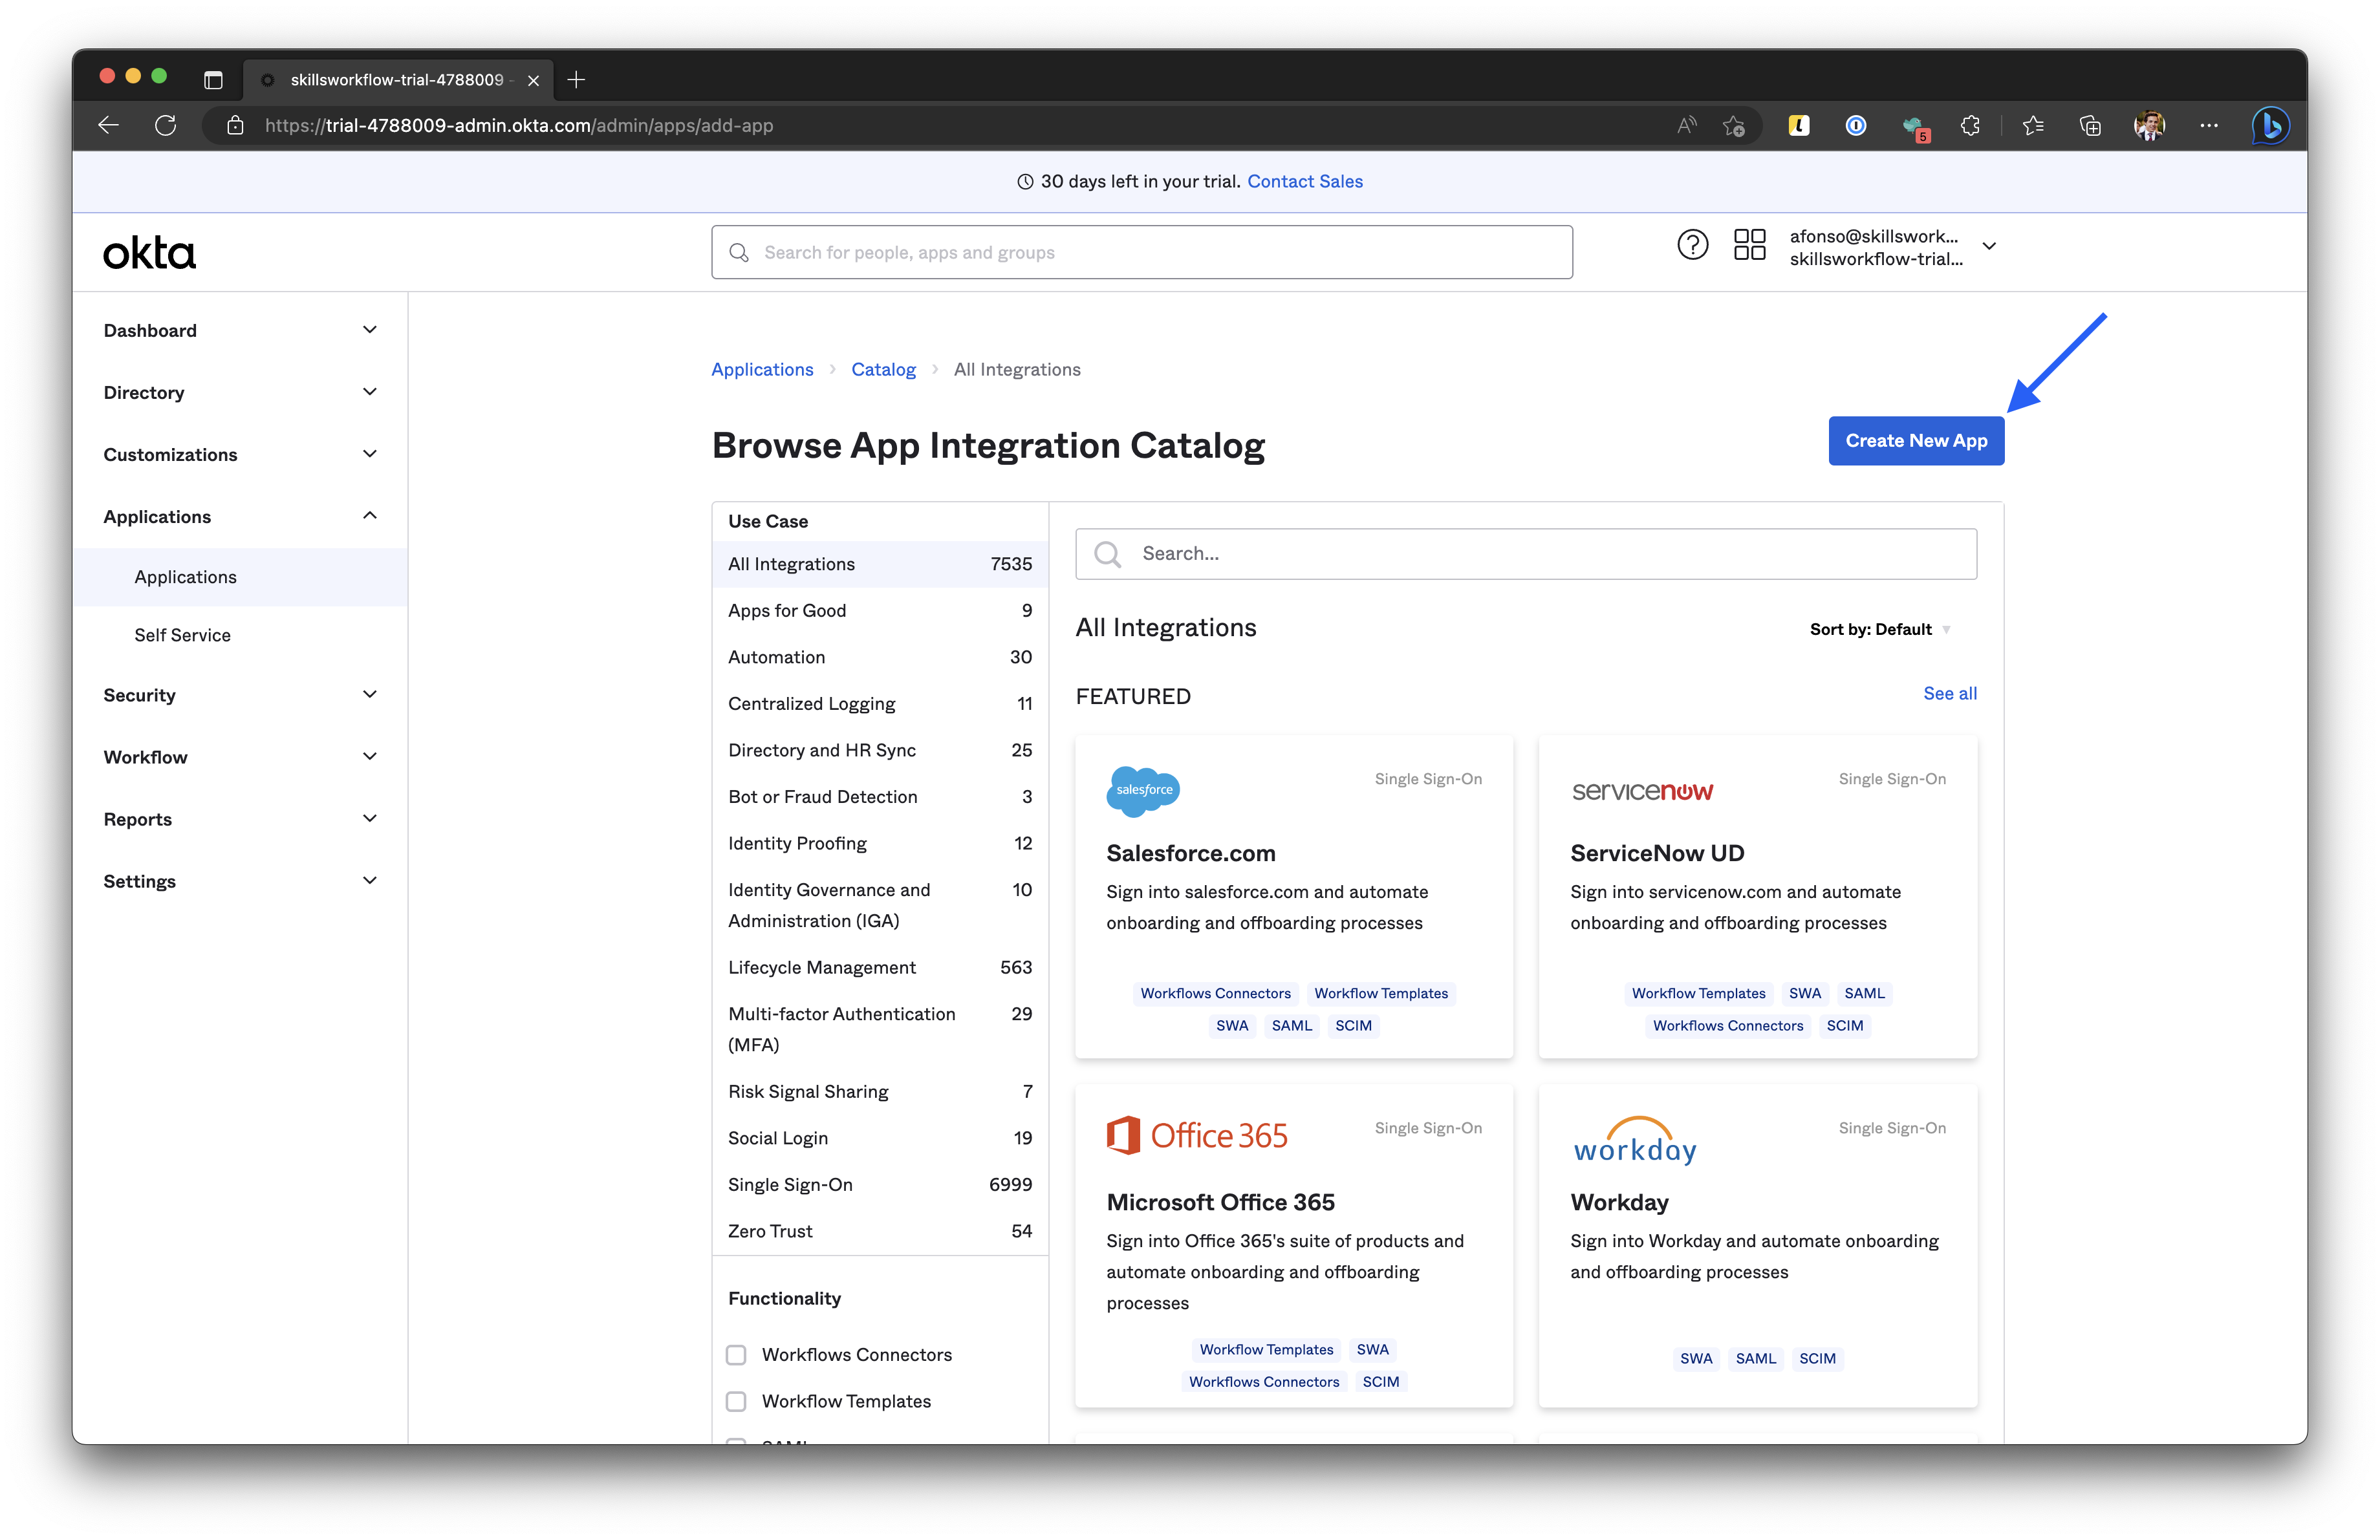Activate Read Aloud icon in address bar
Screen dimensions: 2380x1540
point(1687,125)
